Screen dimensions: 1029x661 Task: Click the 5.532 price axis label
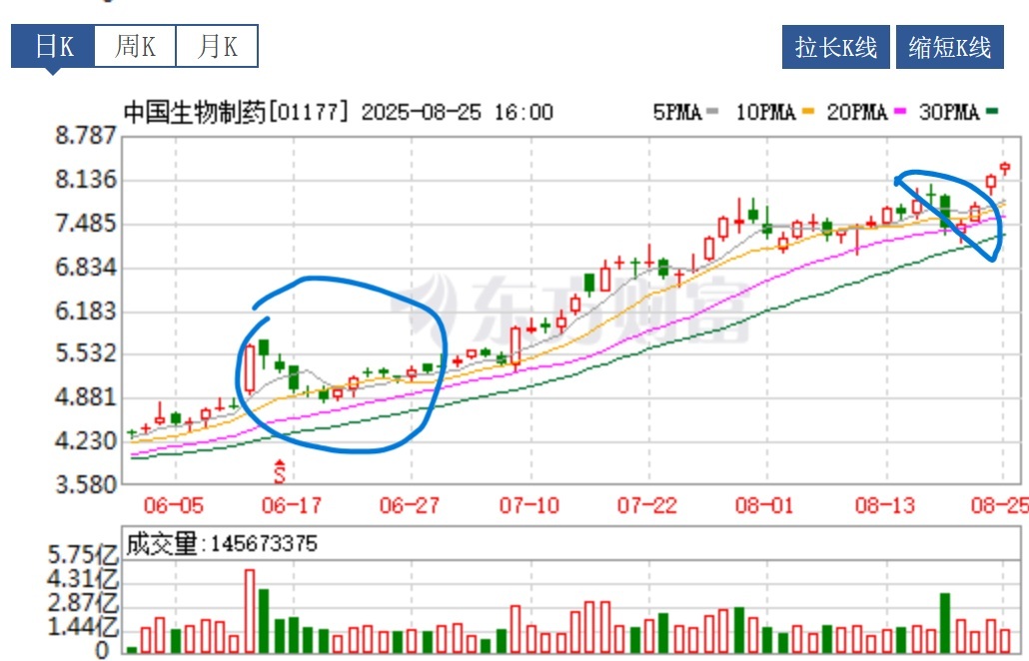tap(86, 353)
